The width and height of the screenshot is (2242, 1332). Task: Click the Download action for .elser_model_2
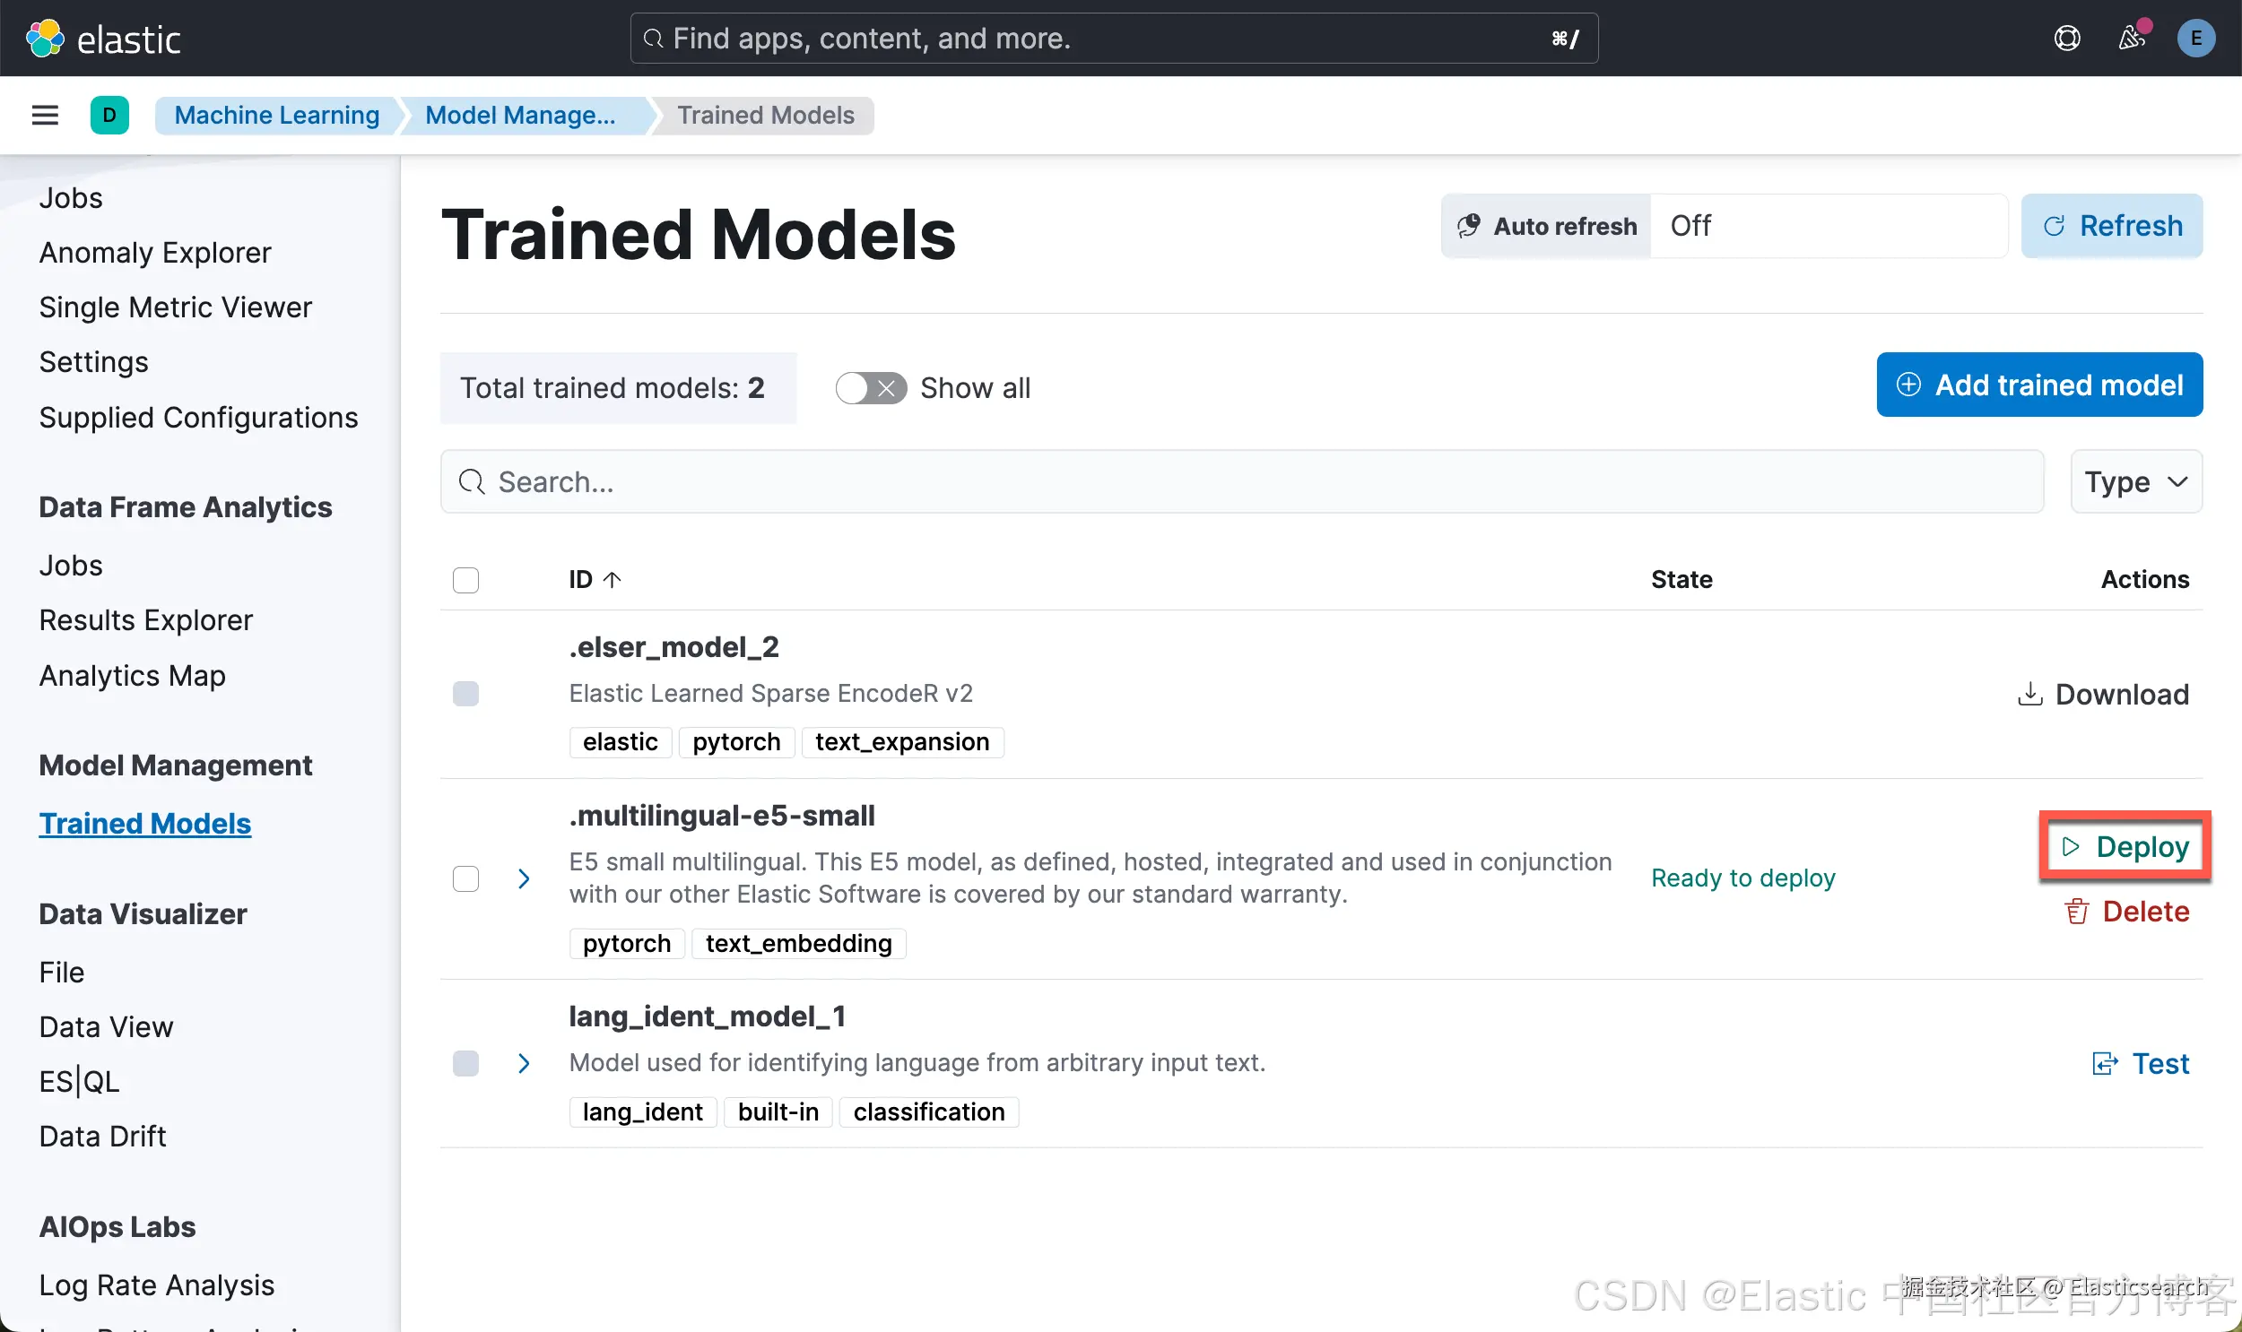click(2103, 694)
